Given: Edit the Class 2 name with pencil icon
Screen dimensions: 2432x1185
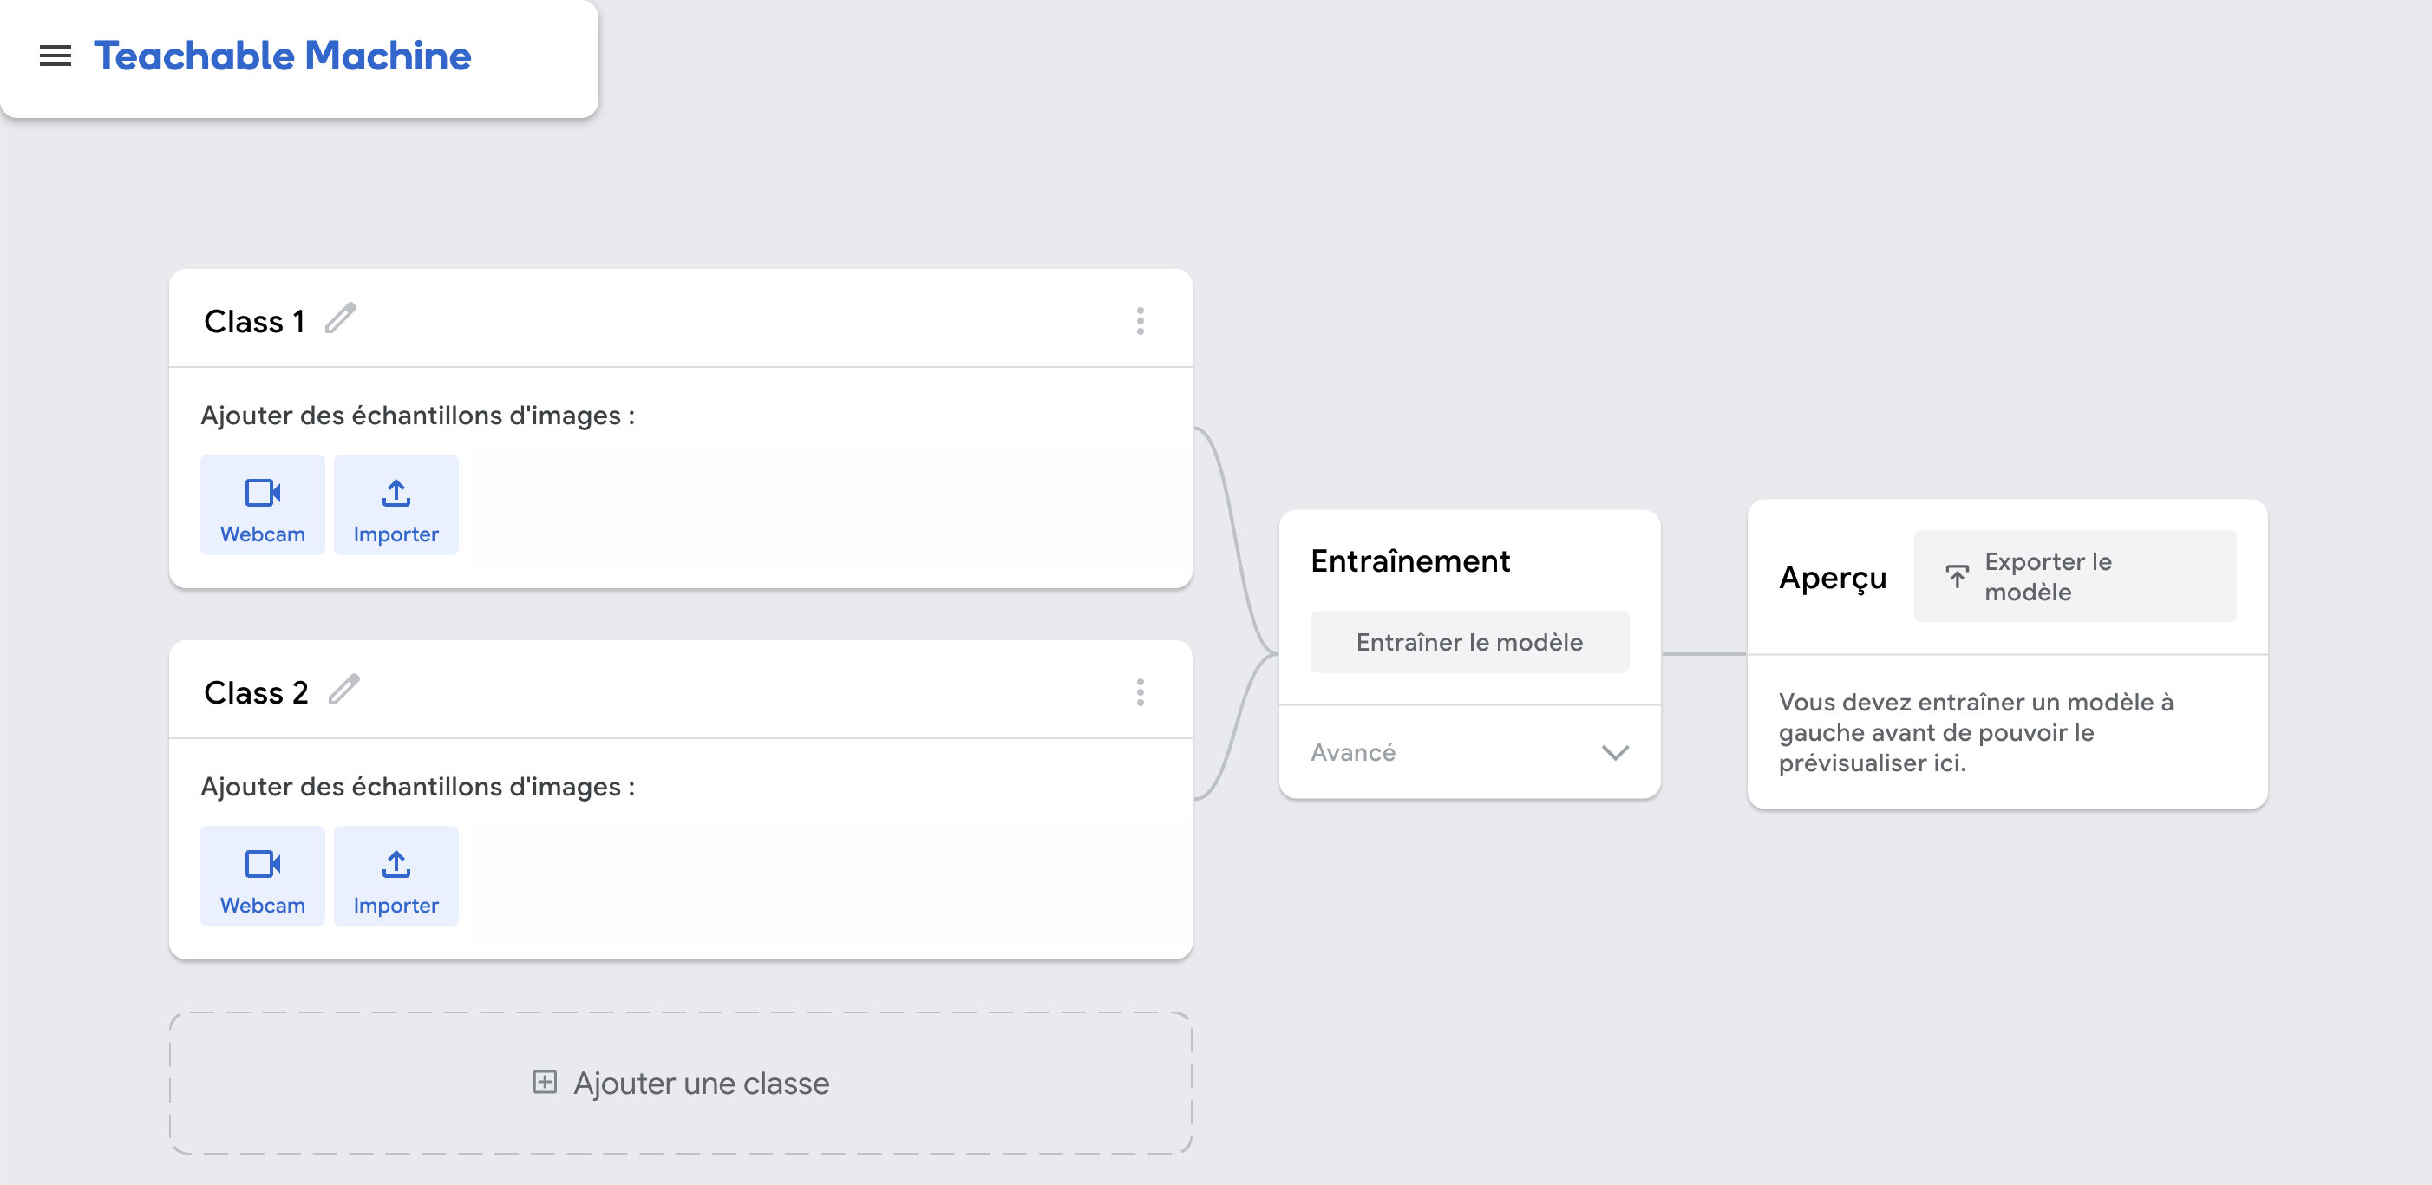Looking at the screenshot, I should click(x=343, y=691).
